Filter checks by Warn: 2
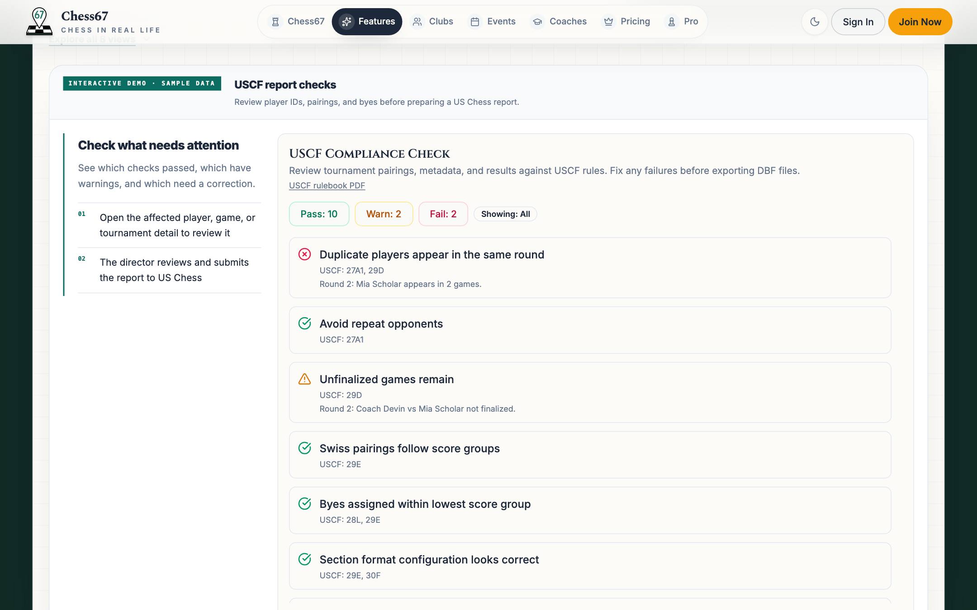 384,214
